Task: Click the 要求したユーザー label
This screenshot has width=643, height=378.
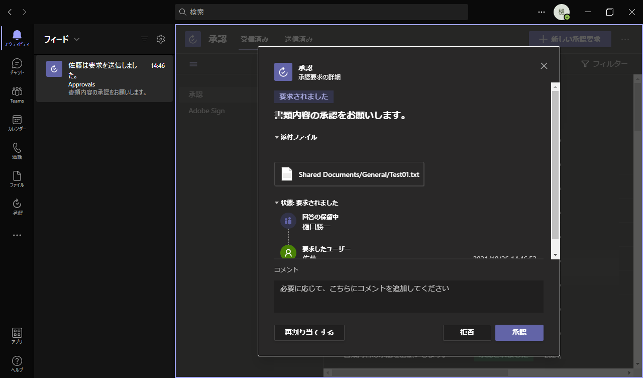Action: pos(327,249)
